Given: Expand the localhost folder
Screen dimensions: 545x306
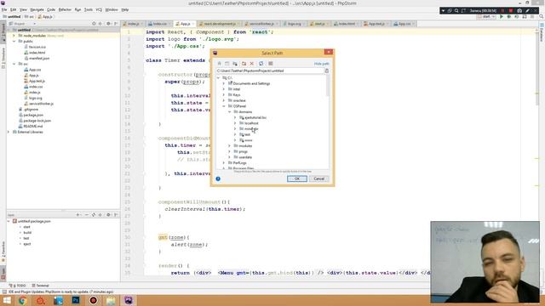Looking at the screenshot, I should tap(235, 123).
